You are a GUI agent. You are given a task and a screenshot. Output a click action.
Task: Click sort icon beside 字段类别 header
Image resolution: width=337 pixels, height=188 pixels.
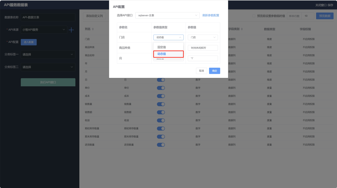point(242,29)
